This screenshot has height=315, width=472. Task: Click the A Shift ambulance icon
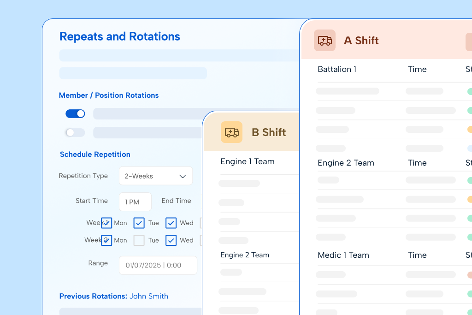pyautogui.click(x=324, y=41)
